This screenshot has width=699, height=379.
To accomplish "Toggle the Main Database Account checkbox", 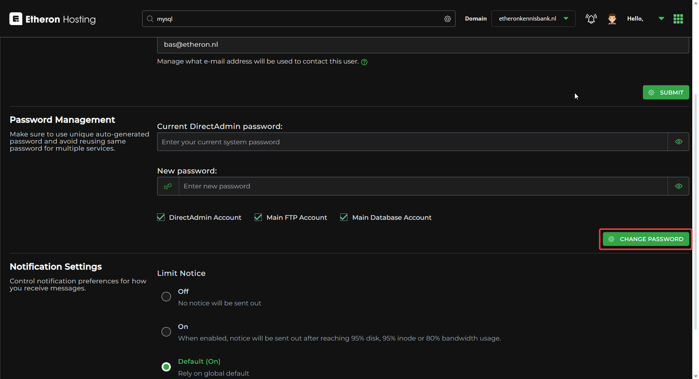I will tap(344, 217).
